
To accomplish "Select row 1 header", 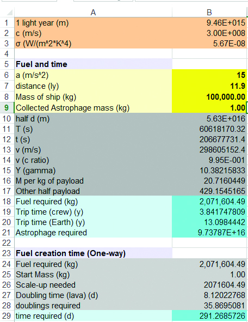I will (7, 23).
